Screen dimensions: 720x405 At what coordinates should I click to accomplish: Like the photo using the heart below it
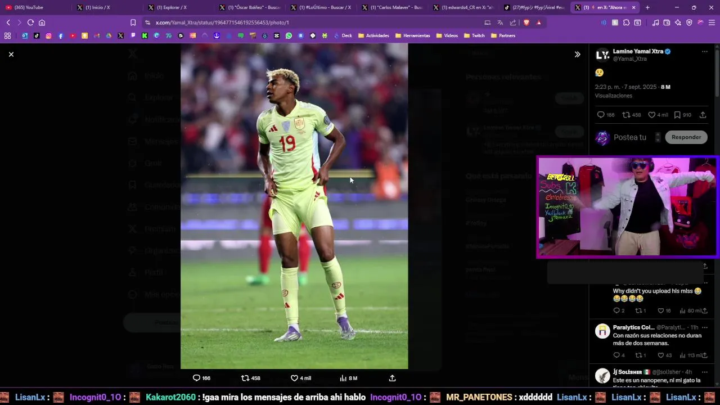300,378
